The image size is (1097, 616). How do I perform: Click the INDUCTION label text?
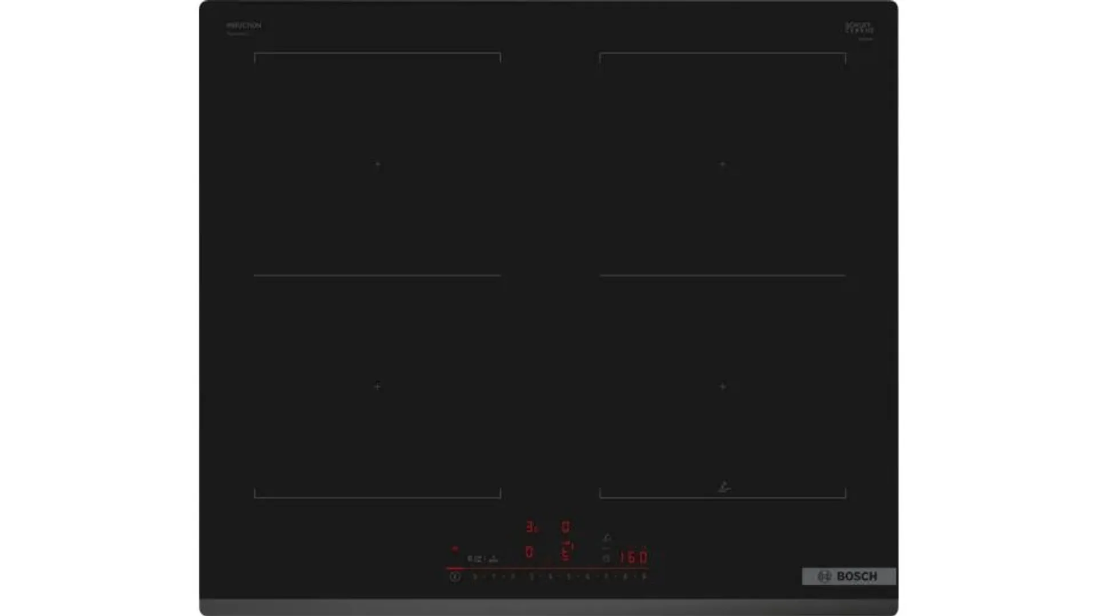(244, 26)
